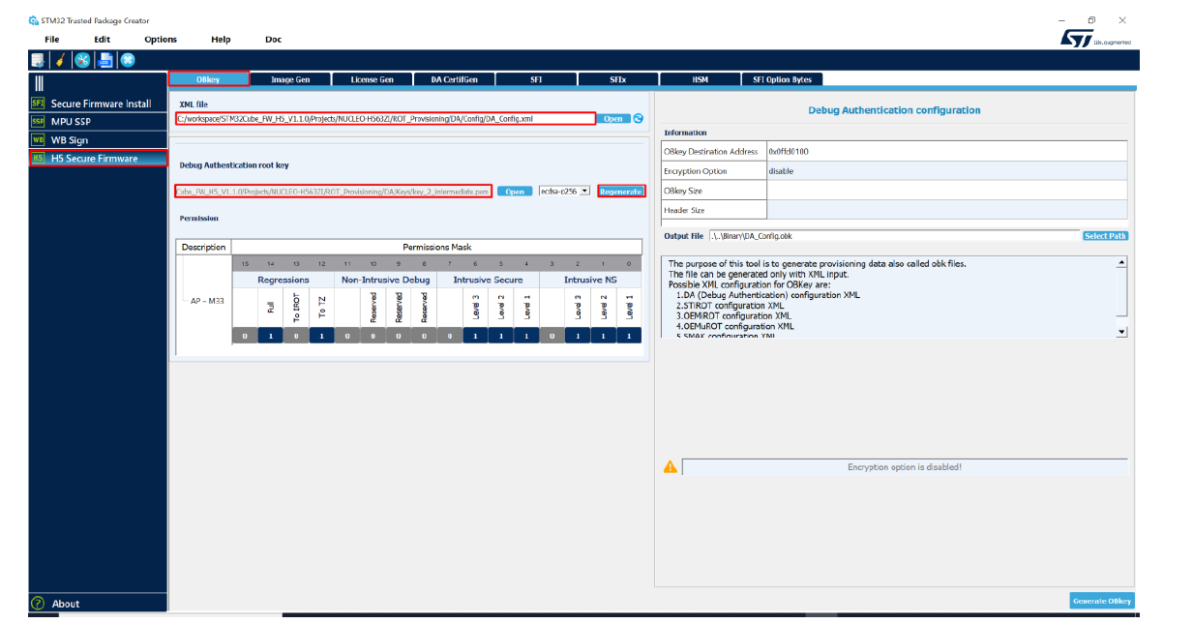
Task: Switch to the Image Gen tab
Action: pyautogui.click(x=290, y=79)
